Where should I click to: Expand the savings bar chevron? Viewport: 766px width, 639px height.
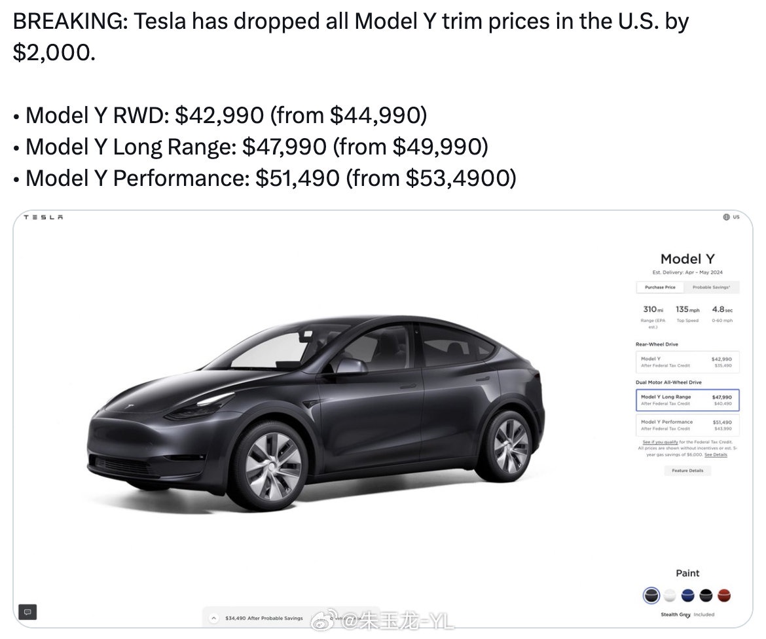click(213, 617)
